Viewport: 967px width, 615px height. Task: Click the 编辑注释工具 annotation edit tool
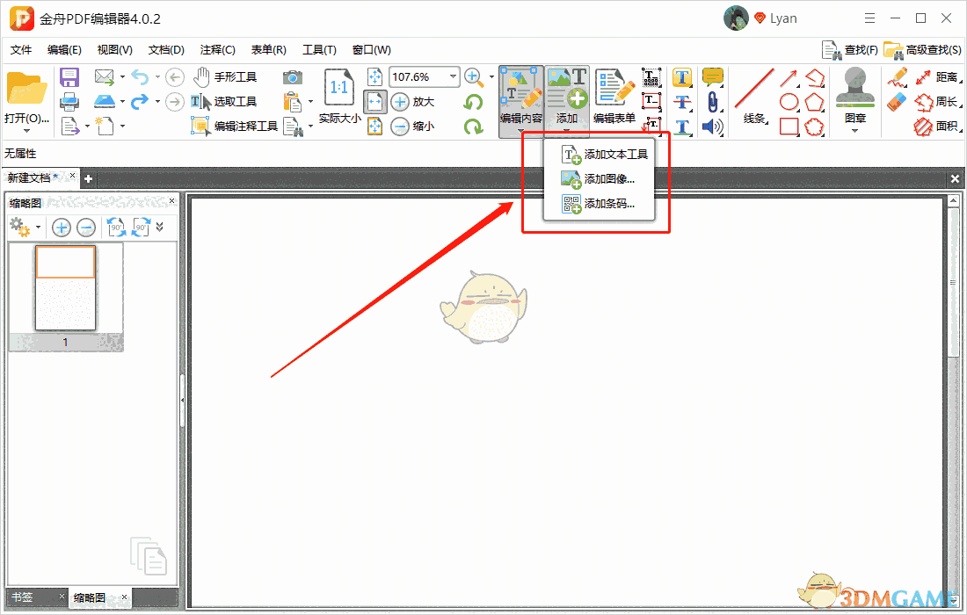[x=244, y=125]
